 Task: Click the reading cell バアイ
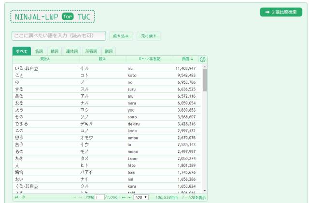(86, 172)
